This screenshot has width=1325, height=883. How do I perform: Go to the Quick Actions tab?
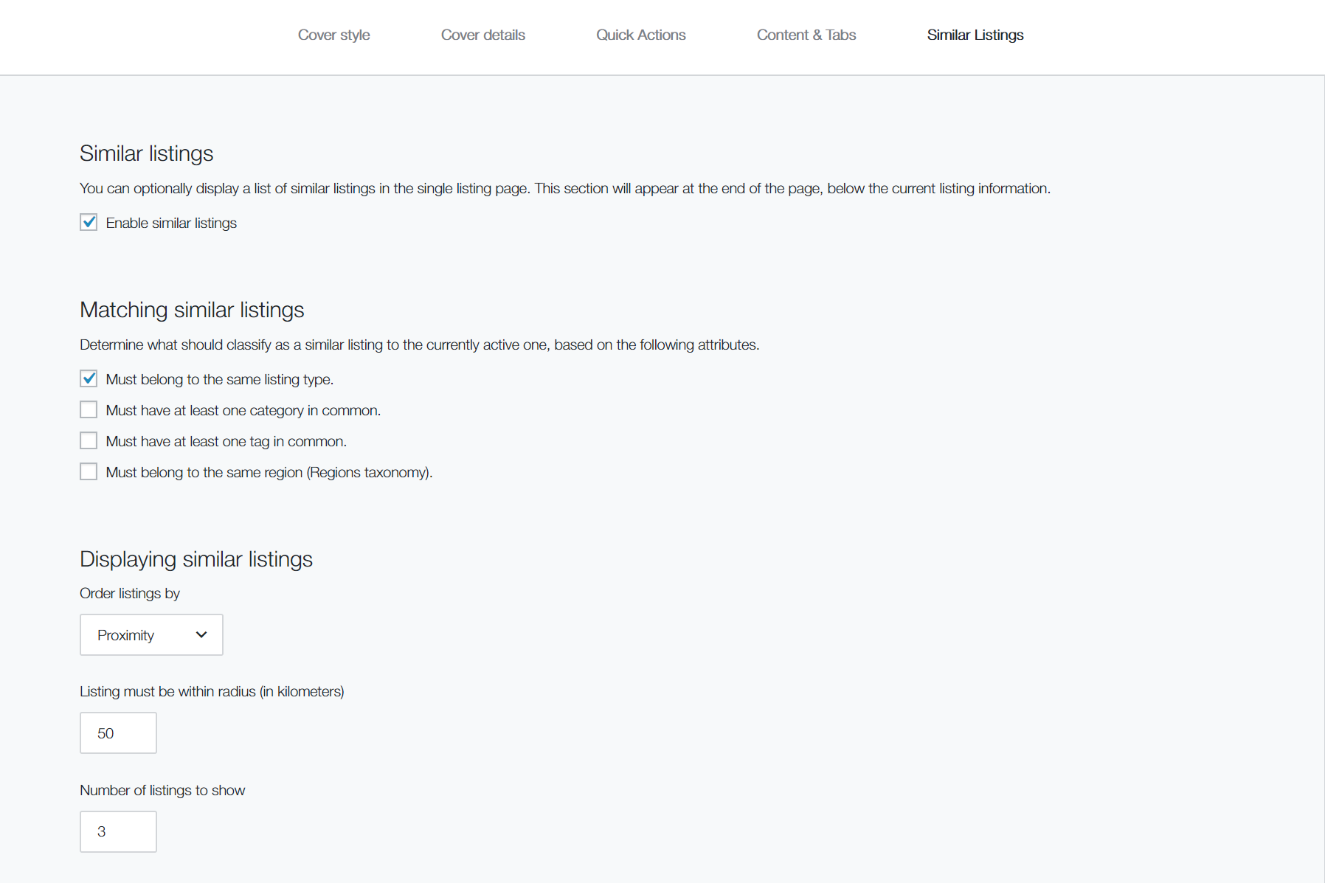[640, 35]
